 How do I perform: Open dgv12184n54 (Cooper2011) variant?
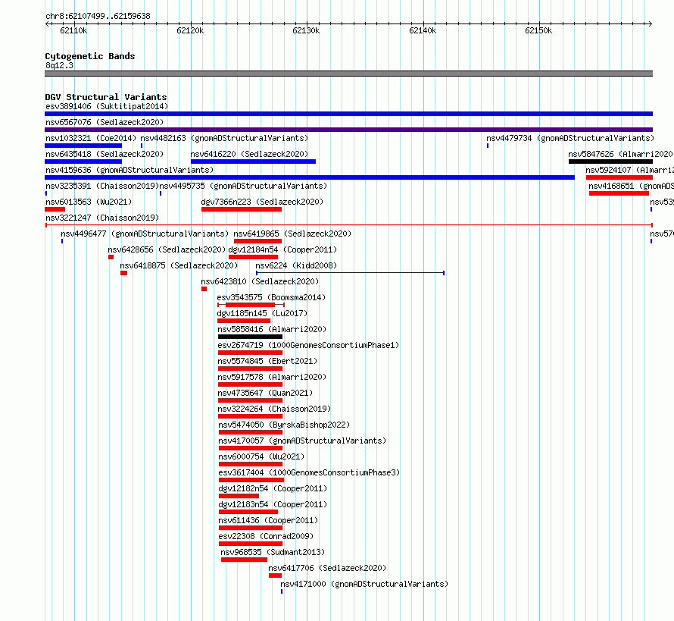(x=282, y=249)
